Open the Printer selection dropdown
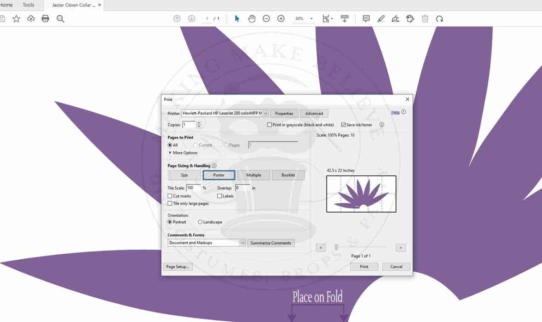This screenshot has height=322, width=542. (x=225, y=113)
